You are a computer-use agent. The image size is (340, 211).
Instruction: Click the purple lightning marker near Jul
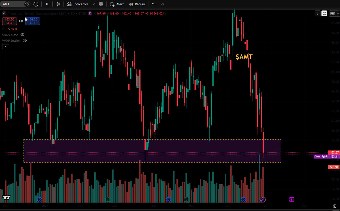pyautogui.click(x=263, y=200)
